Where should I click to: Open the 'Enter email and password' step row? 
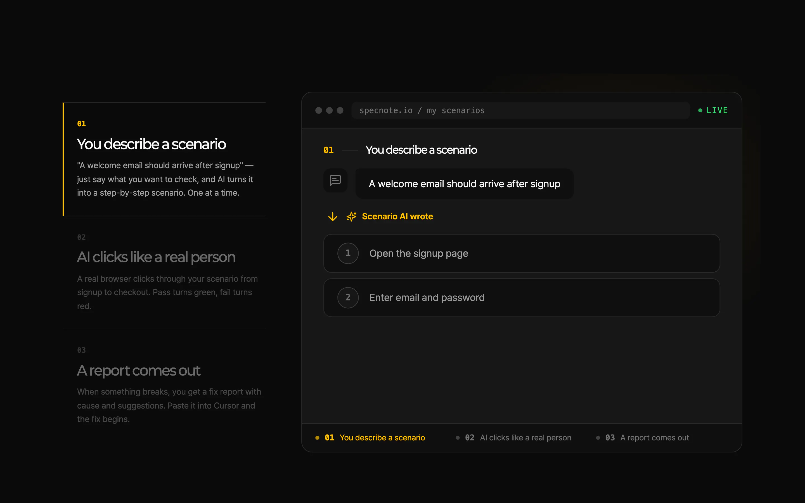[x=522, y=297]
